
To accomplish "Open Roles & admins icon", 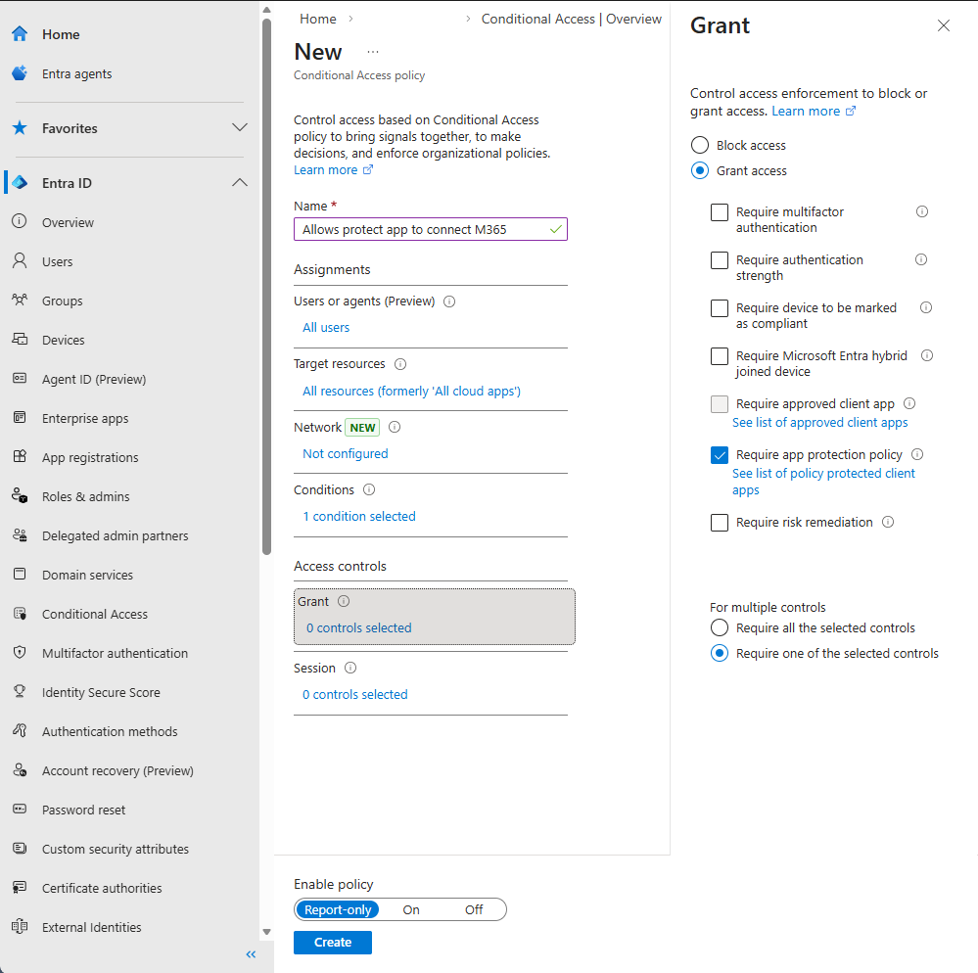I will 20,496.
